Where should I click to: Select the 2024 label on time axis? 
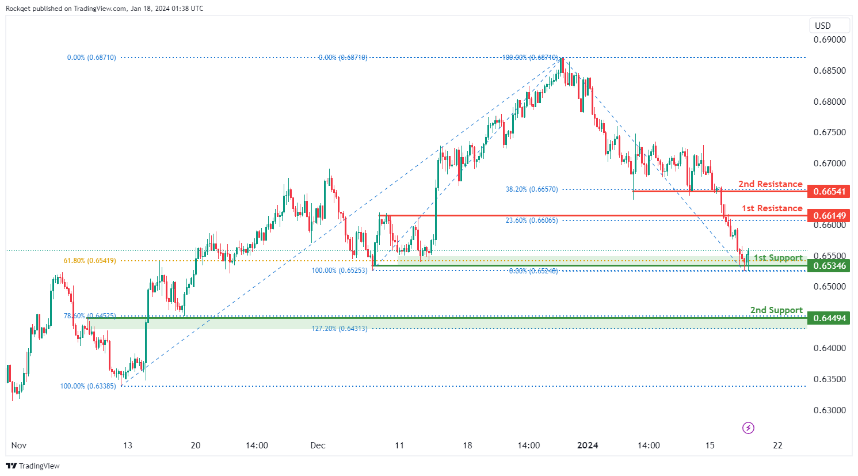click(588, 445)
